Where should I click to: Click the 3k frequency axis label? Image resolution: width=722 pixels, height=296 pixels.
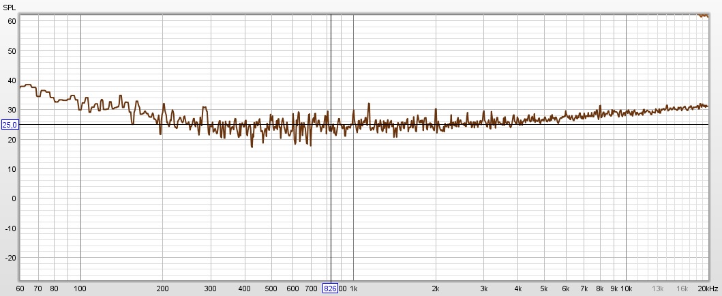[x=483, y=288]
